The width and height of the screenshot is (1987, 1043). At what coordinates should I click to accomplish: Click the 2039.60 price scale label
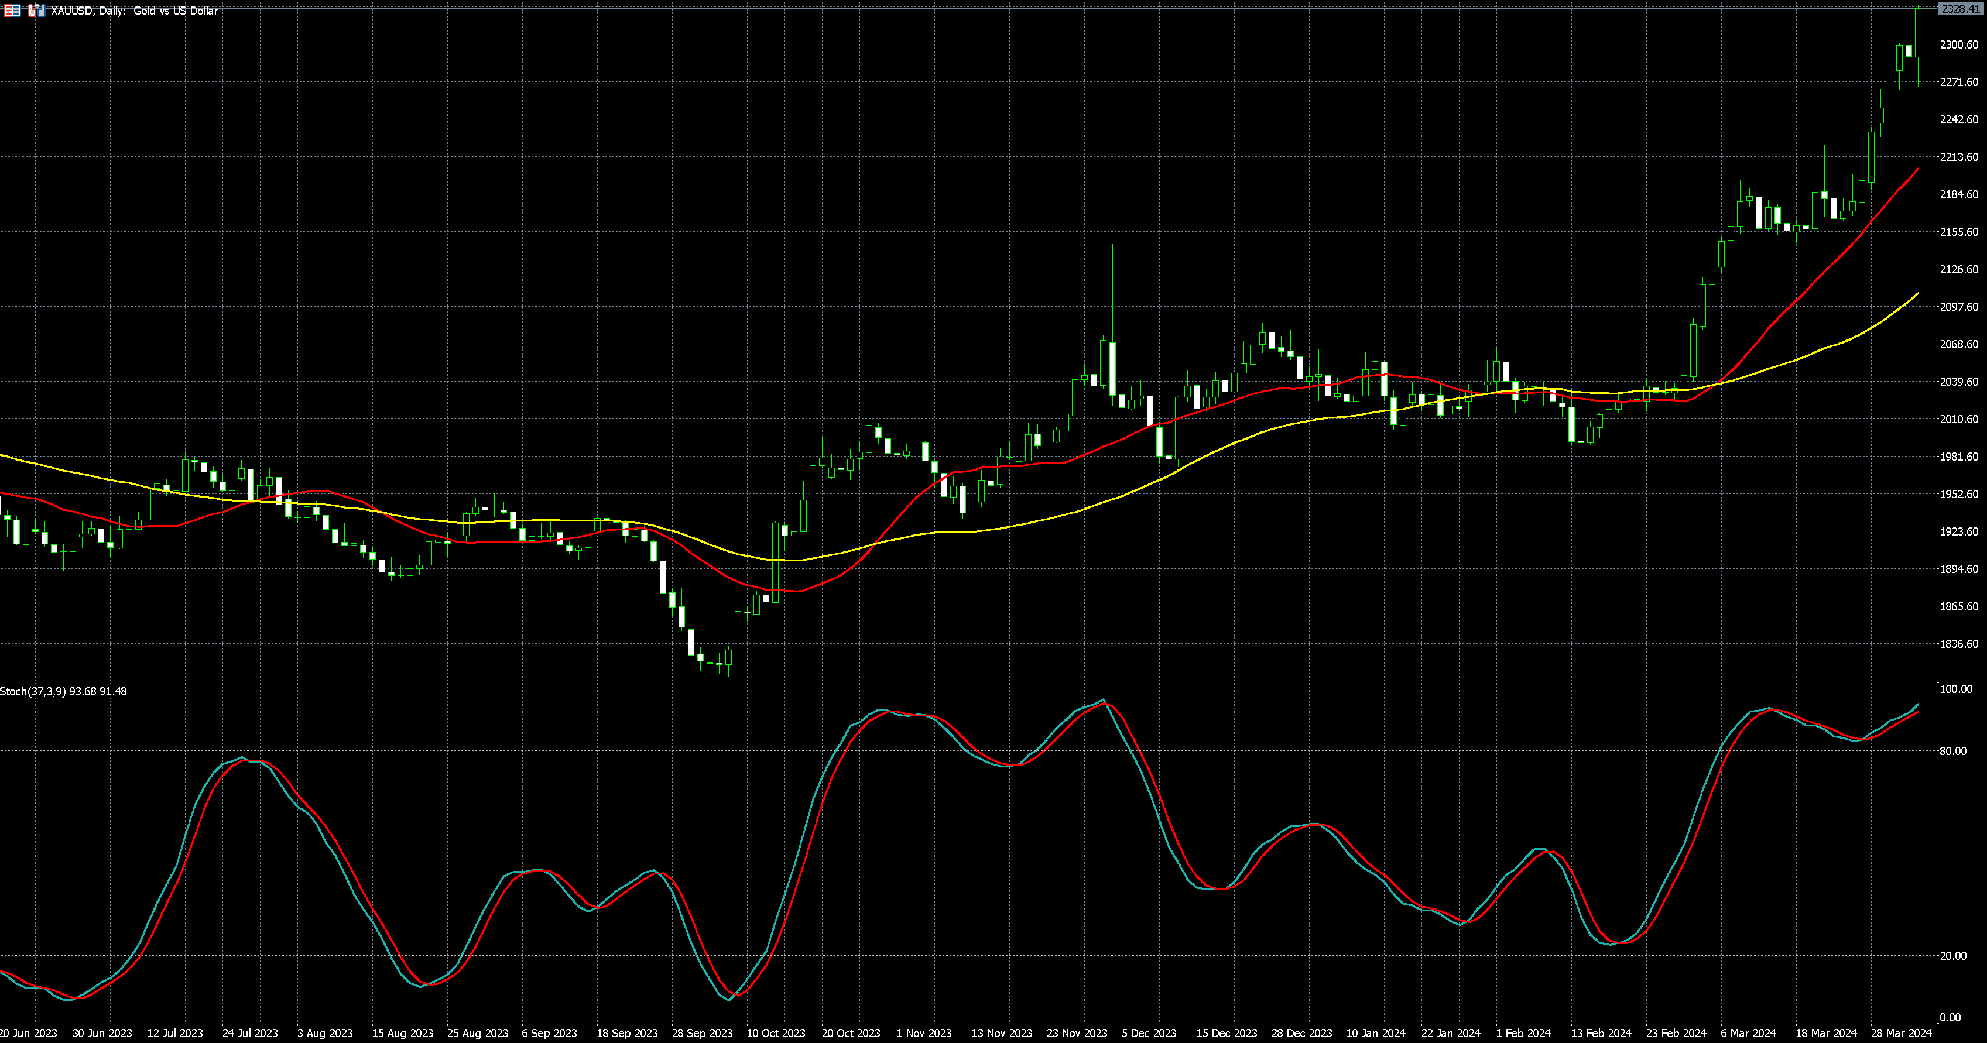point(1958,382)
